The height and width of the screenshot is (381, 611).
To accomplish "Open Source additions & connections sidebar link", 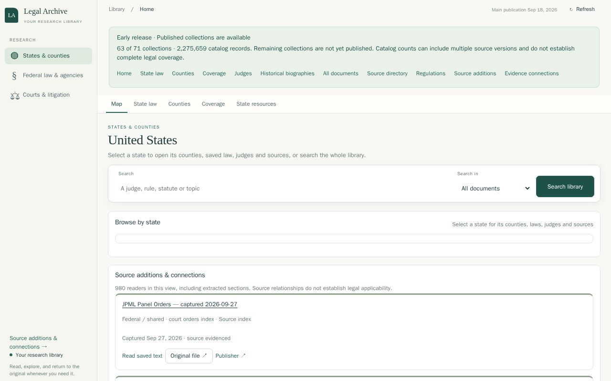I will (33, 342).
